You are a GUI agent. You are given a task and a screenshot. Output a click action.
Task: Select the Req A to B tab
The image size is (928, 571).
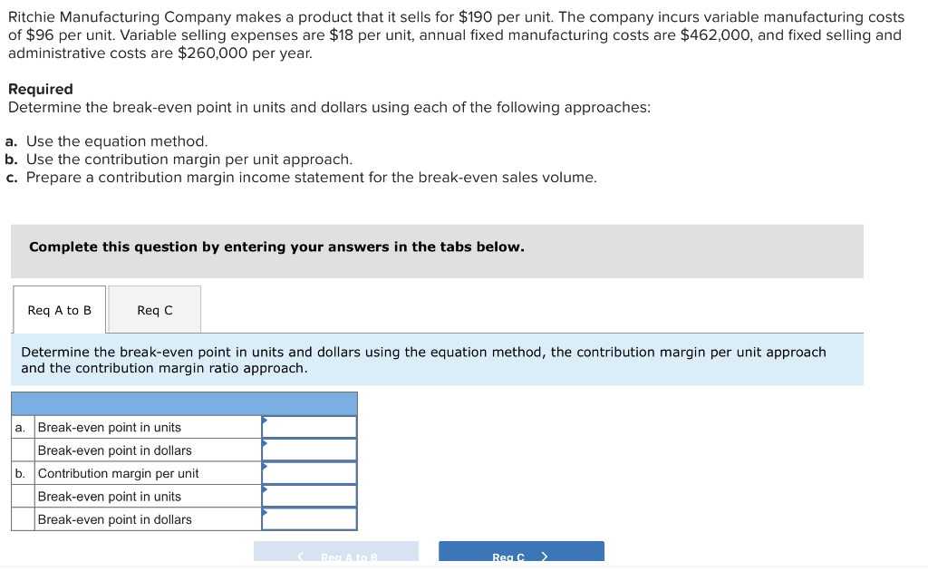59,309
